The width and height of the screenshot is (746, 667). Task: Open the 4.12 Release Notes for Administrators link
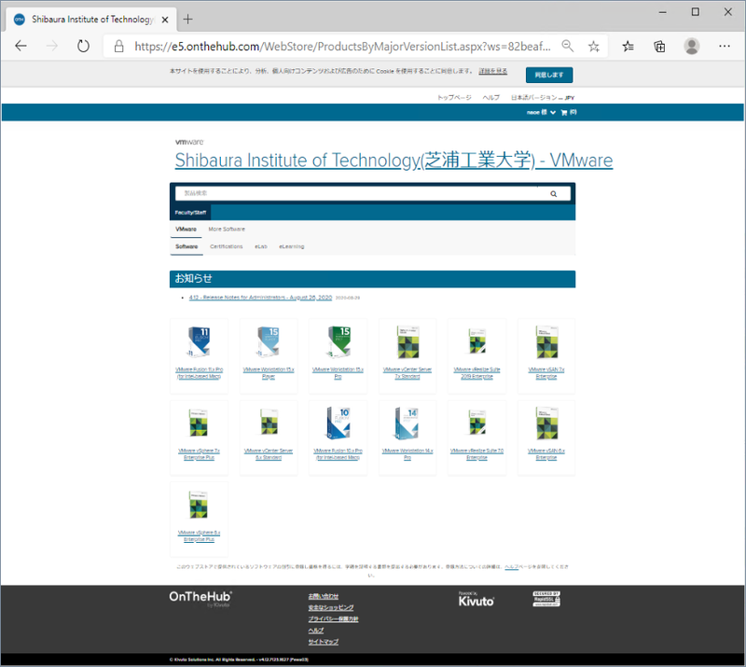point(260,298)
